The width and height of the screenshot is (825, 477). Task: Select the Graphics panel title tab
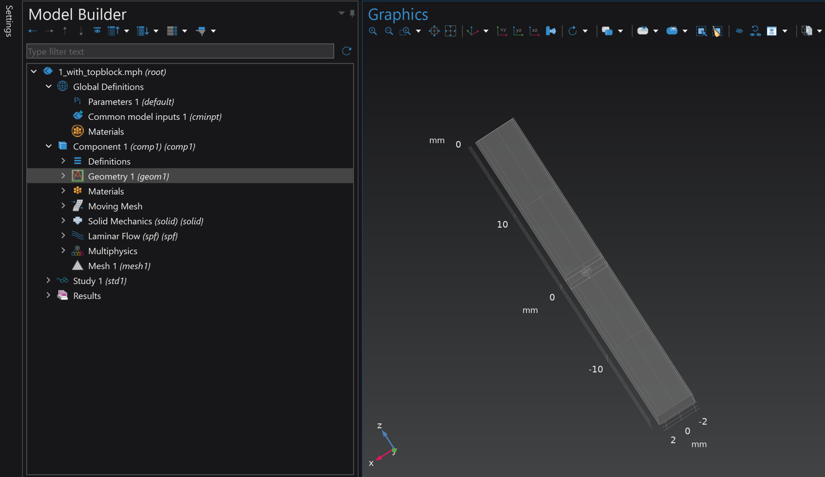[398, 14]
